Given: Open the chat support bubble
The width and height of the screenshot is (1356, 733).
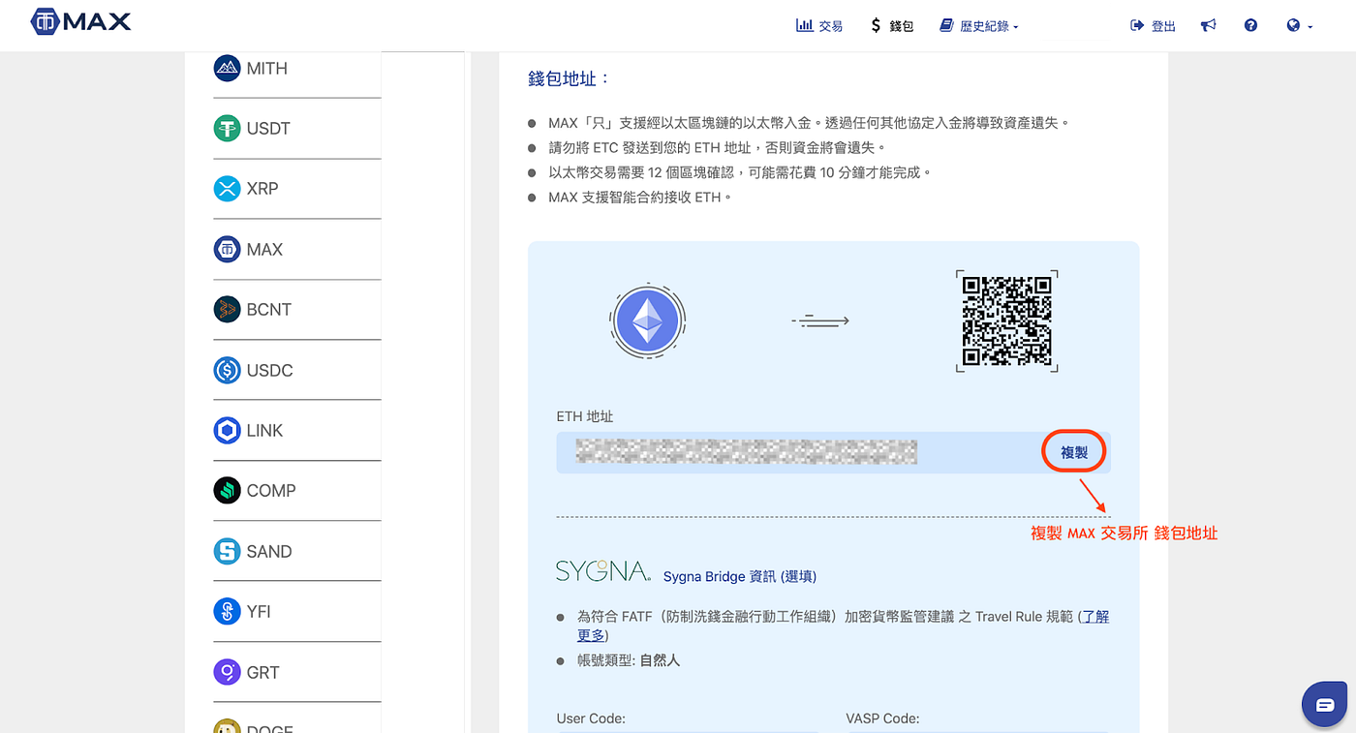Looking at the screenshot, I should click(x=1324, y=704).
